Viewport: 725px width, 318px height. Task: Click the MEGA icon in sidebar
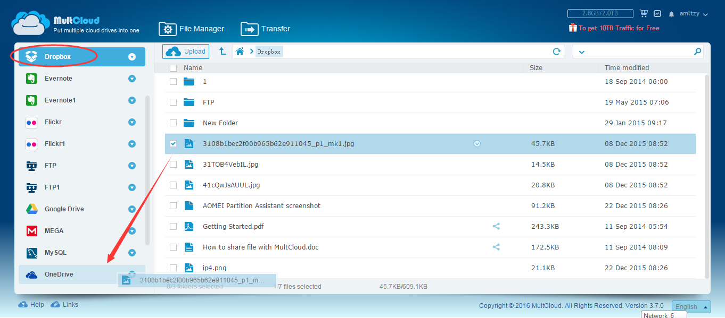point(31,231)
